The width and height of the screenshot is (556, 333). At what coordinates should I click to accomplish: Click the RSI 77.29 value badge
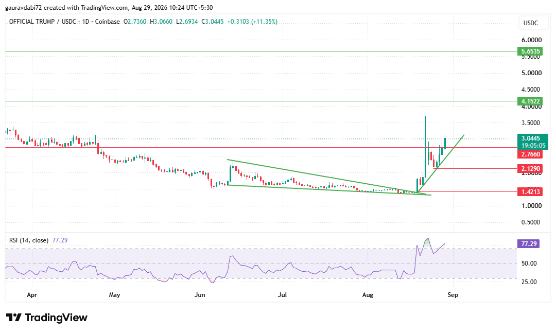(x=528, y=243)
